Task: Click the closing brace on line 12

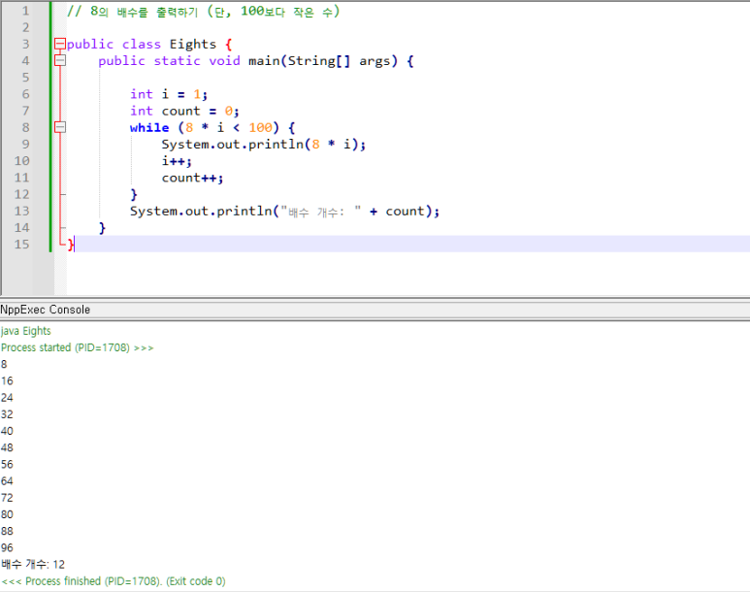Action: click(x=134, y=195)
